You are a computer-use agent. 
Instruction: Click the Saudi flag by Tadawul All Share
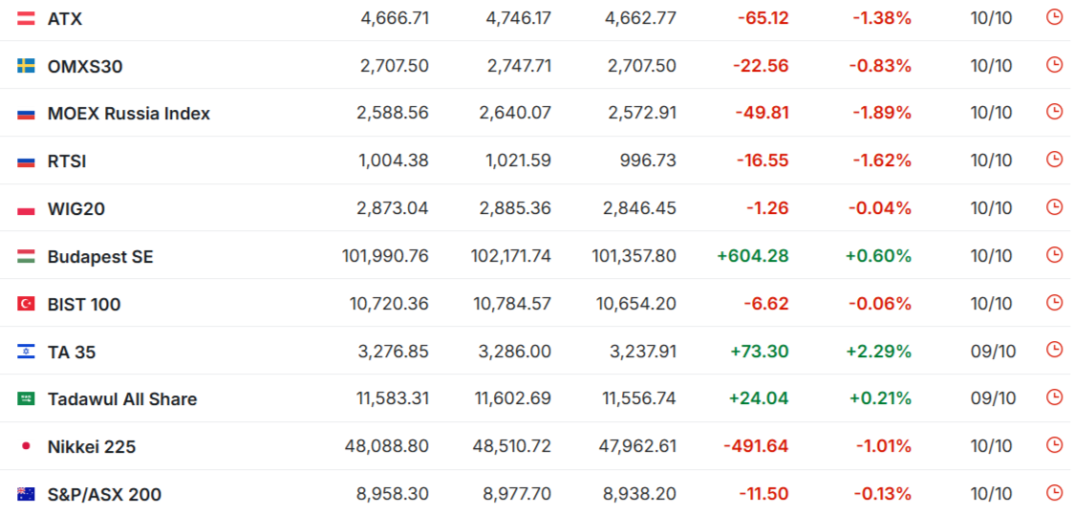(x=26, y=398)
